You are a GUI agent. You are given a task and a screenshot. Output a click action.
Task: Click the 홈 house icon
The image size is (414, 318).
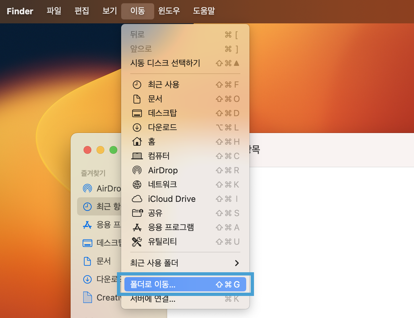click(137, 141)
